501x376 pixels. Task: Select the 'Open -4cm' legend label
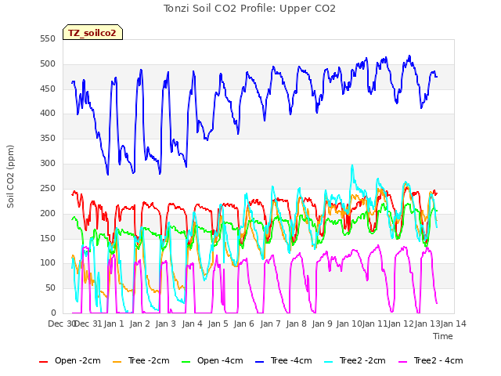tap(220, 360)
